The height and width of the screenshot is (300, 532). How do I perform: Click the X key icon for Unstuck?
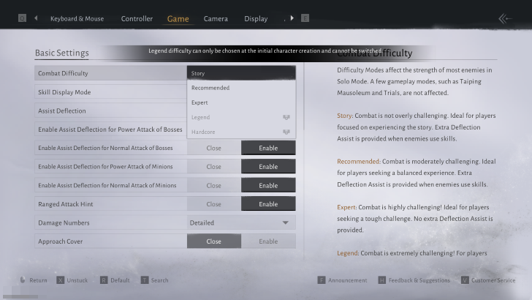[61, 280]
